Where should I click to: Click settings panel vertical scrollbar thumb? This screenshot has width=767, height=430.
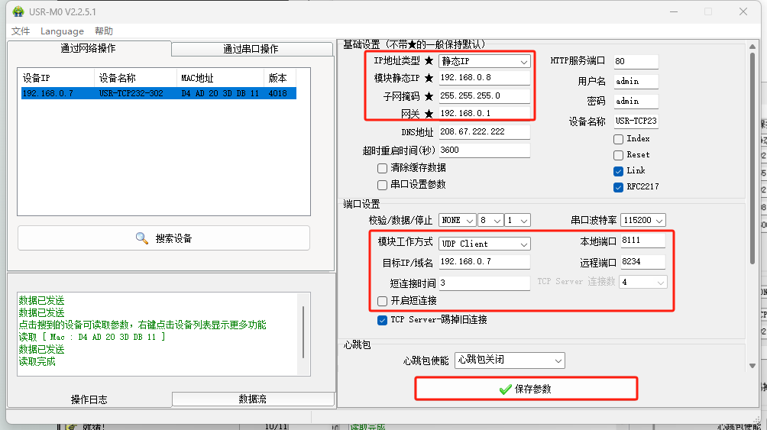[x=752, y=158]
